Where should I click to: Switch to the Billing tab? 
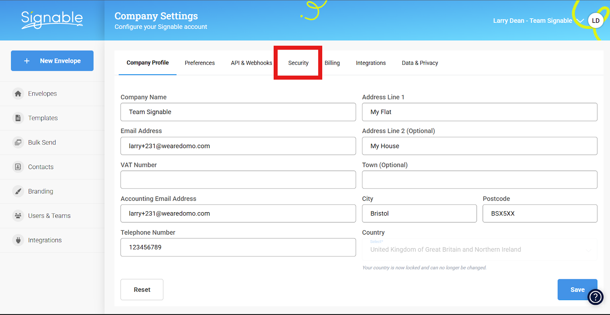click(332, 63)
